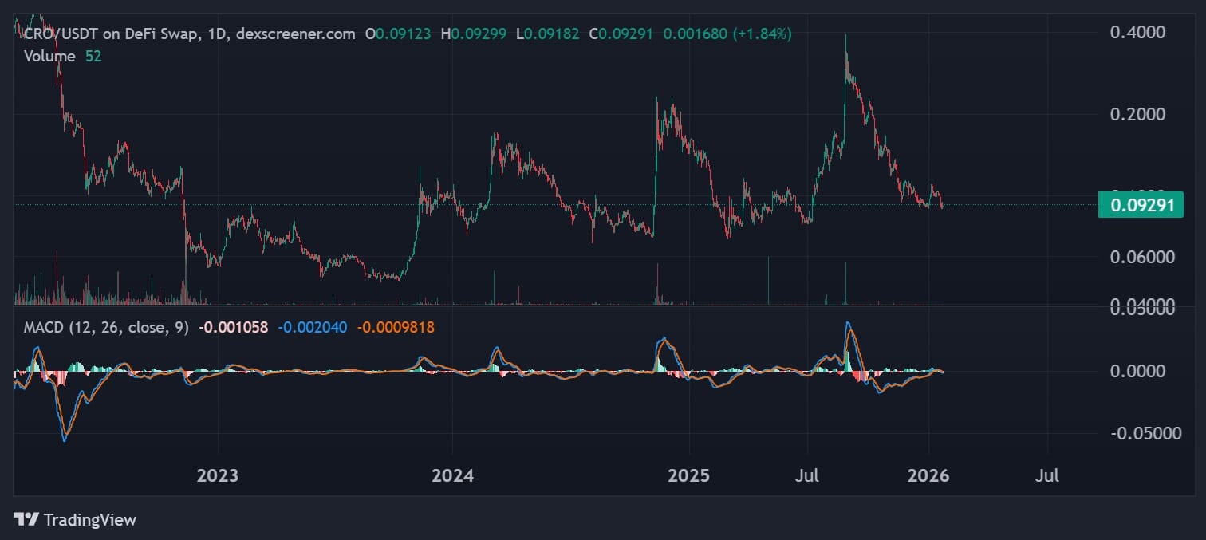
Task: Select the green current price label 0.09291
Action: click(1141, 205)
